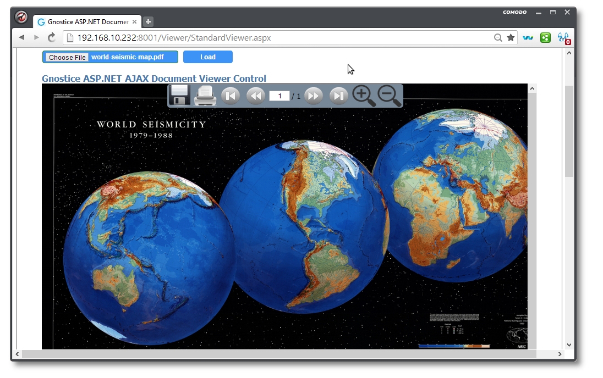The width and height of the screenshot is (603, 378).
Task: Print the document with the printer icon
Action: (x=205, y=96)
